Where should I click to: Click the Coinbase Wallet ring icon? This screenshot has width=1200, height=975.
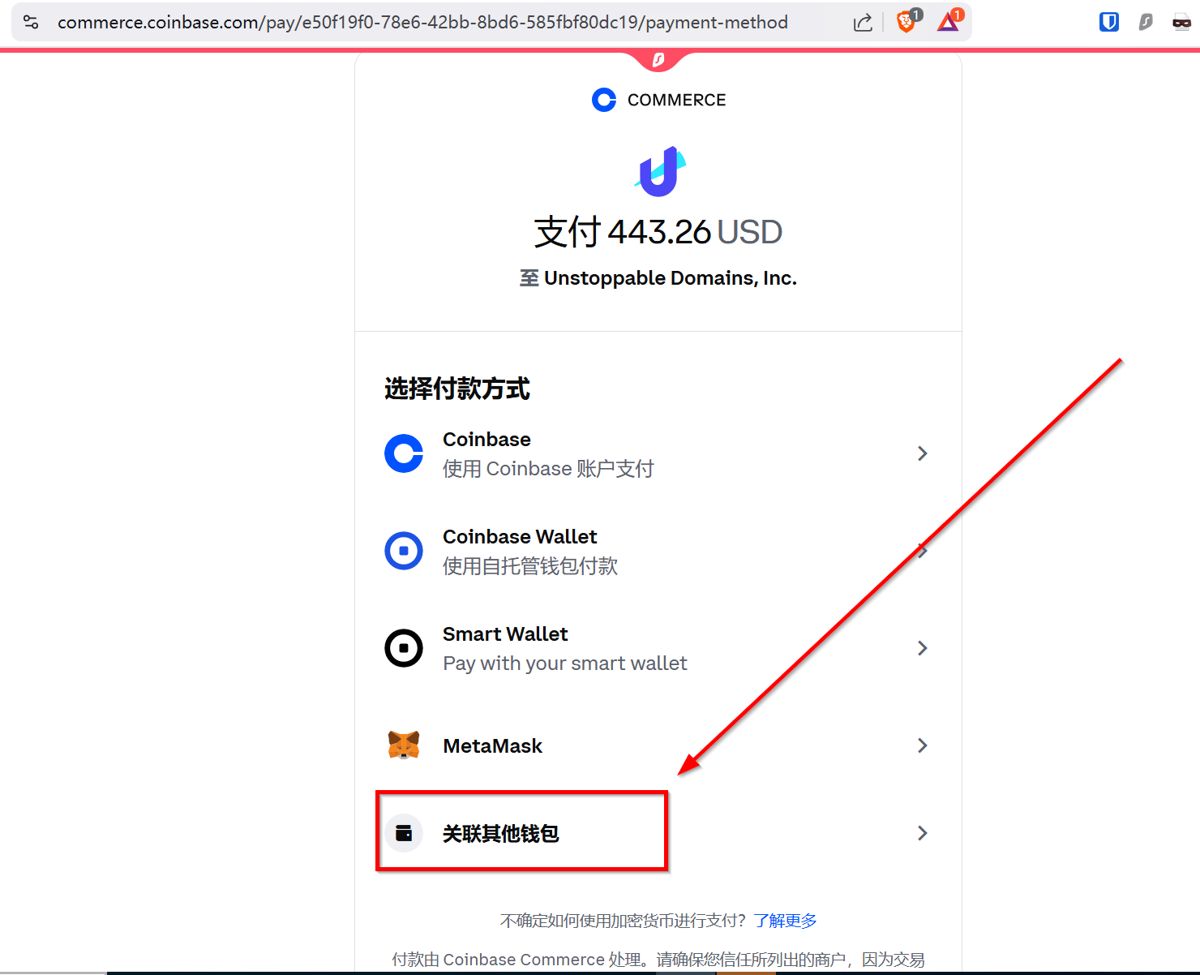[404, 551]
